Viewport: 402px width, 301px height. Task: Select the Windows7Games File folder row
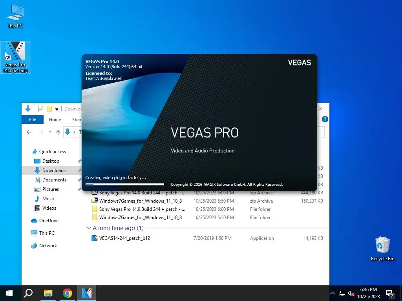[x=207, y=217]
